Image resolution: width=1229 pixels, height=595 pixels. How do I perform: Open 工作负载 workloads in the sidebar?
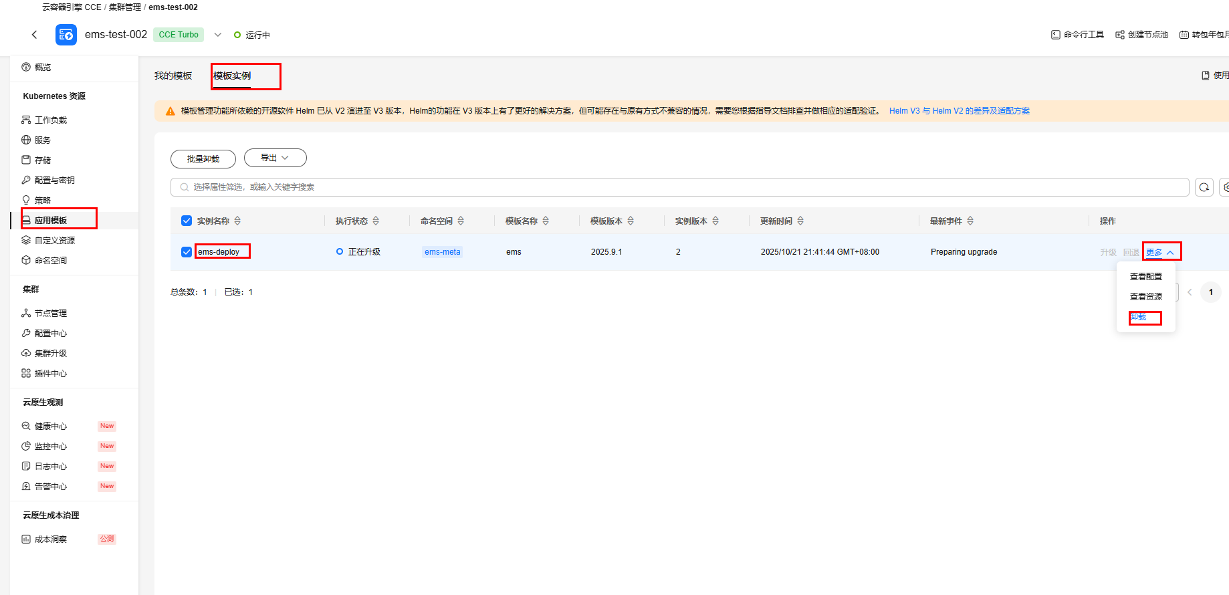[44, 120]
